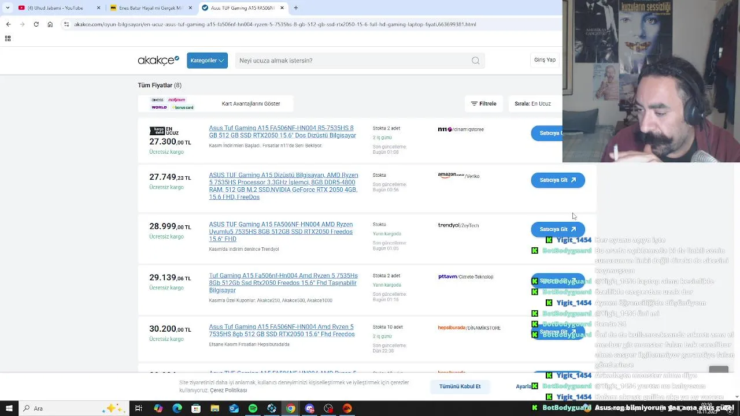The height and width of the screenshot is (416, 740).
Task: Open the Filtrele options
Action: pyautogui.click(x=484, y=104)
